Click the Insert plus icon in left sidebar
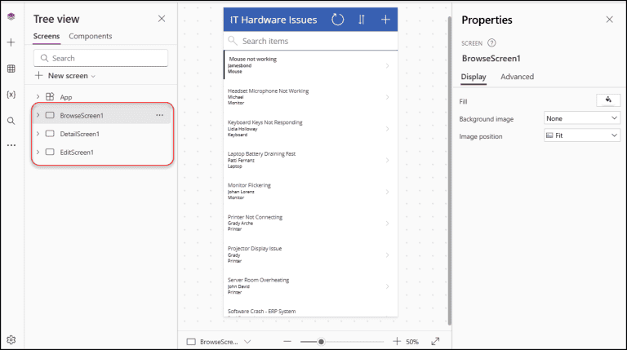 pos(11,42)
